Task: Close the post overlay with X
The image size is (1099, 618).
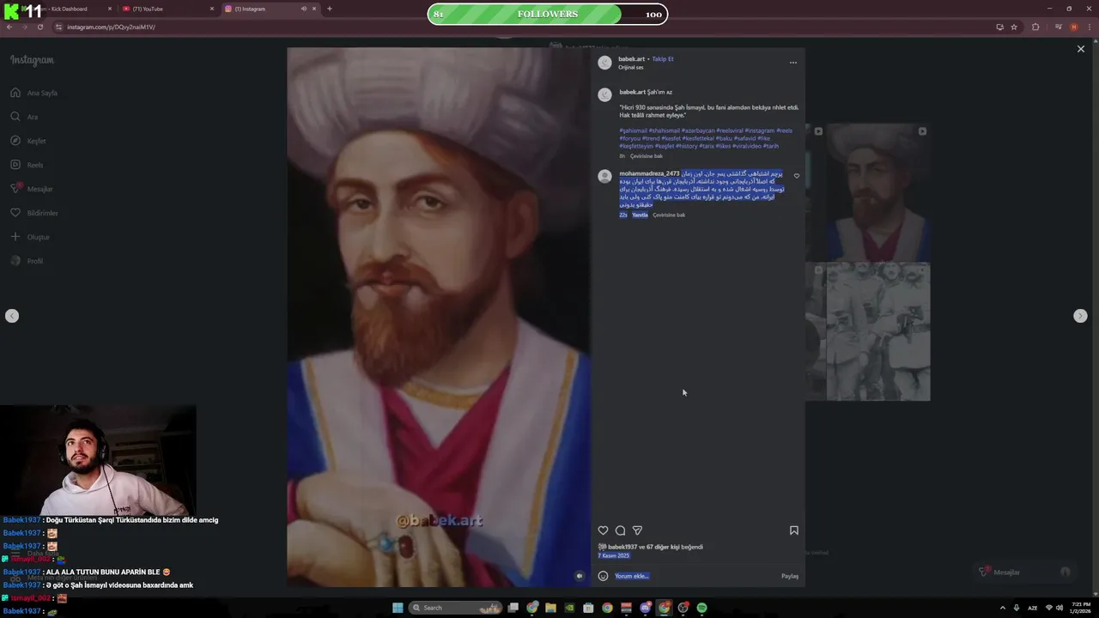Action: click(x=1081, y=49)
